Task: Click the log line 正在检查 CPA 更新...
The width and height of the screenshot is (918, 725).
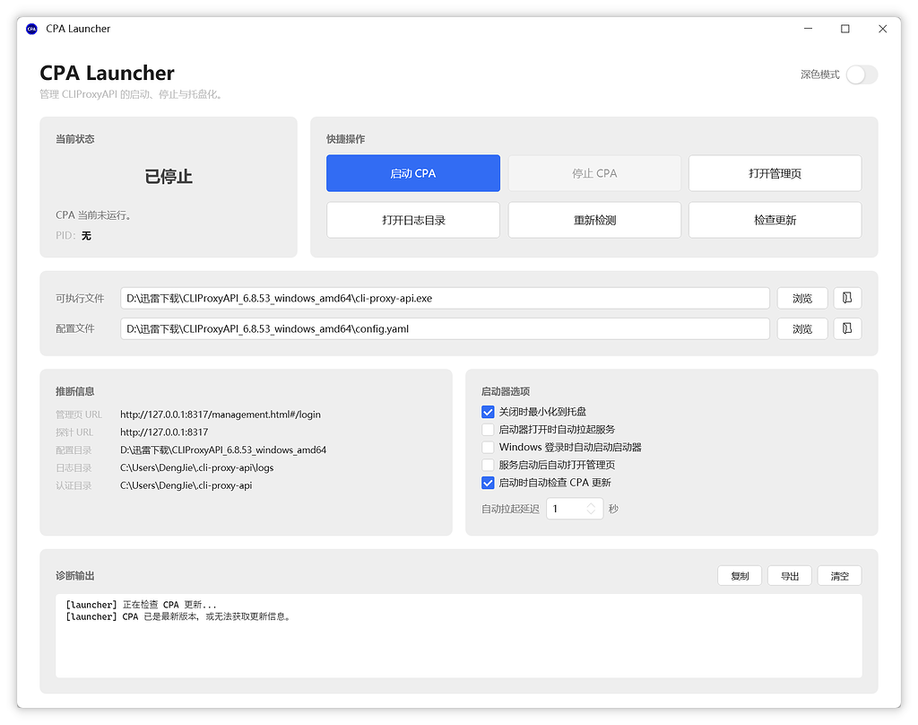Action: 141,604
